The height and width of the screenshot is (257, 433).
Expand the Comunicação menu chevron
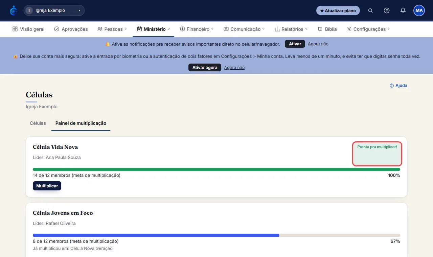[263, 29]
